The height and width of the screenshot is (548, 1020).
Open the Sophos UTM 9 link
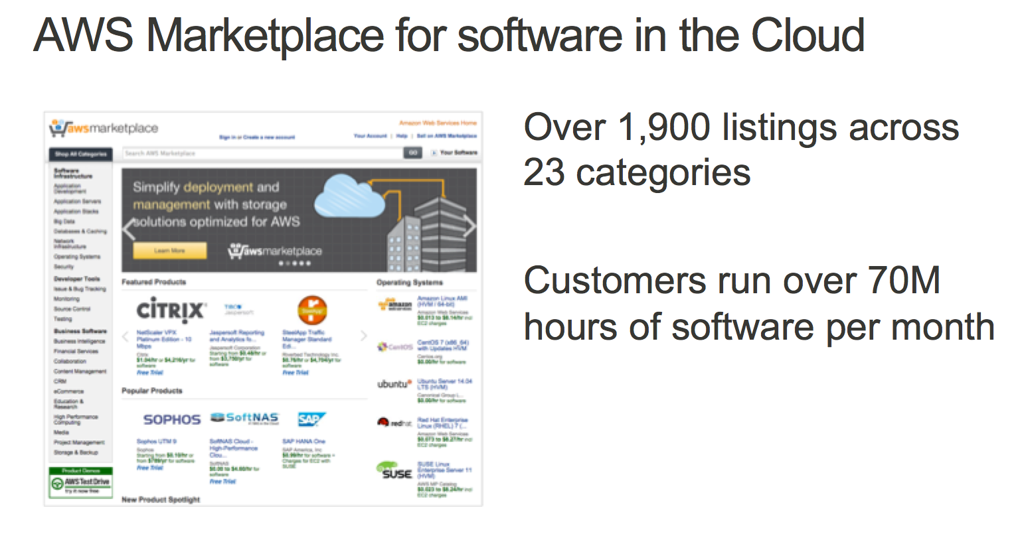157,441
